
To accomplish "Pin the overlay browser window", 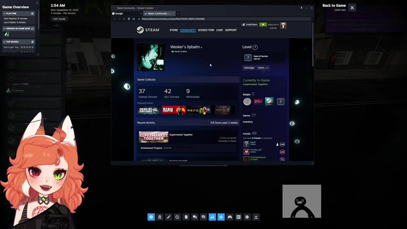I will [x=301, y=8].
